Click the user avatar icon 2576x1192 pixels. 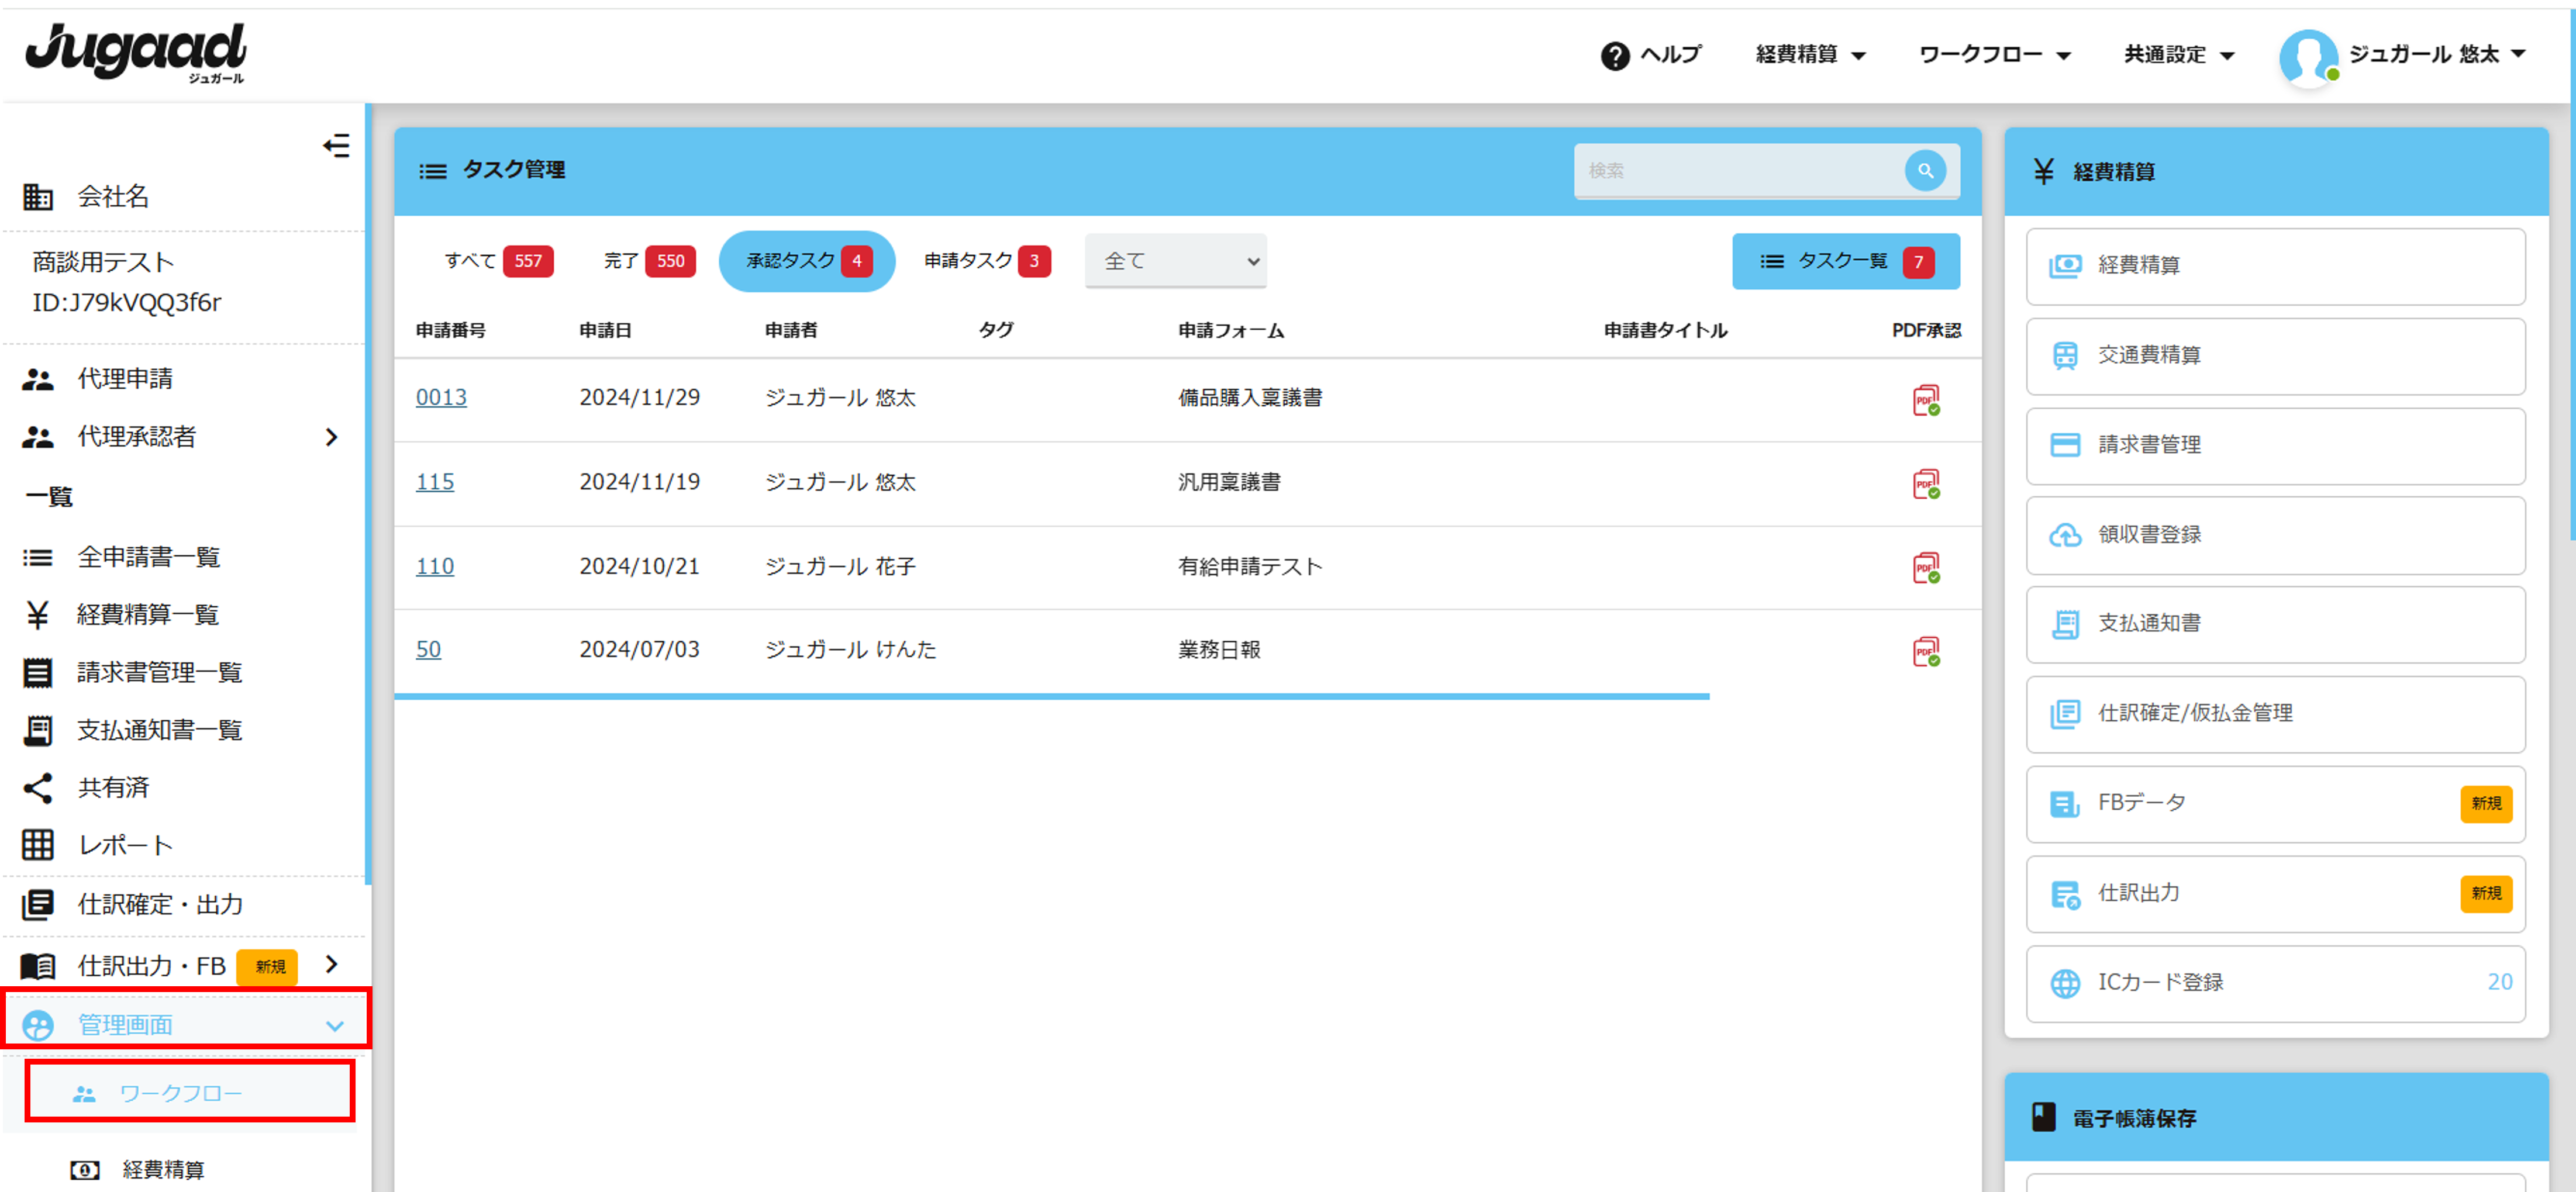coord(2308,57)
